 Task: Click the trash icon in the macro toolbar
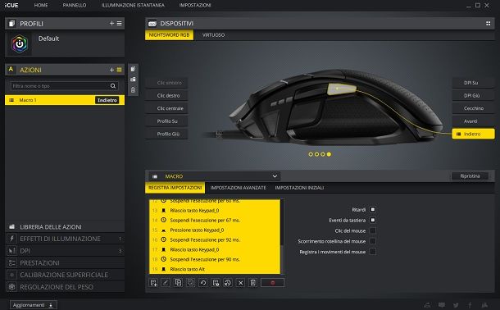coord(253,283)
